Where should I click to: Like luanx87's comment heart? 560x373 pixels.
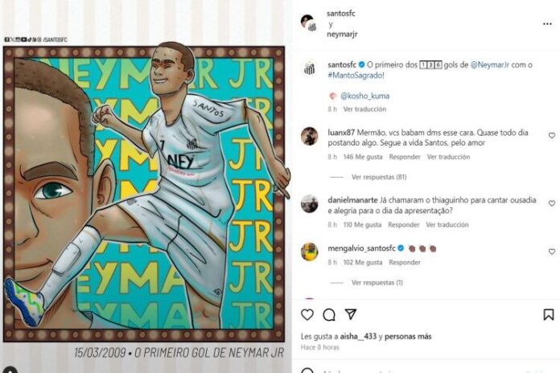tap(552, 135)
